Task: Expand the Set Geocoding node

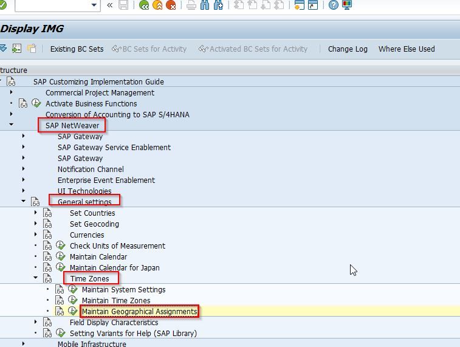Action: coord(35,223)
